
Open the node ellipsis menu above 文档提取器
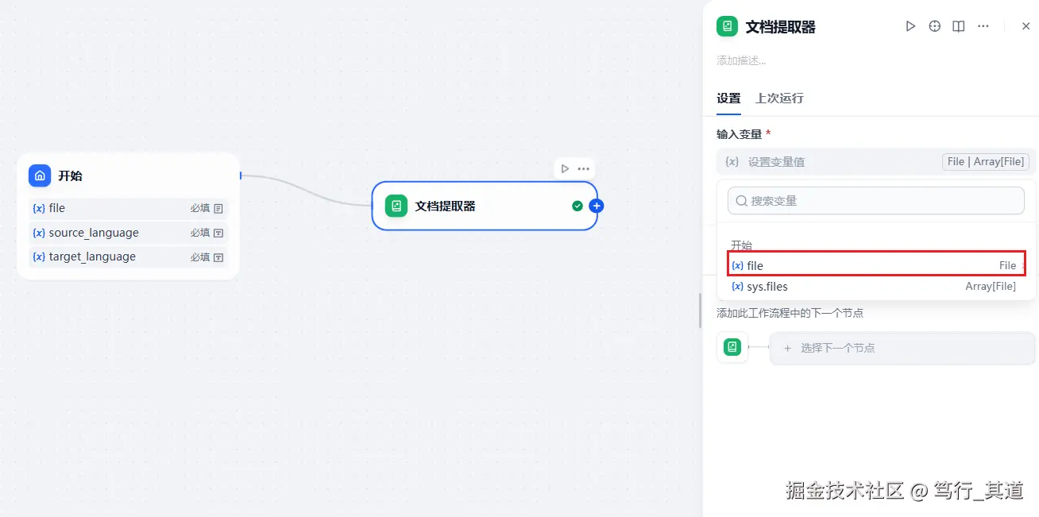click(x=583, y=168)
